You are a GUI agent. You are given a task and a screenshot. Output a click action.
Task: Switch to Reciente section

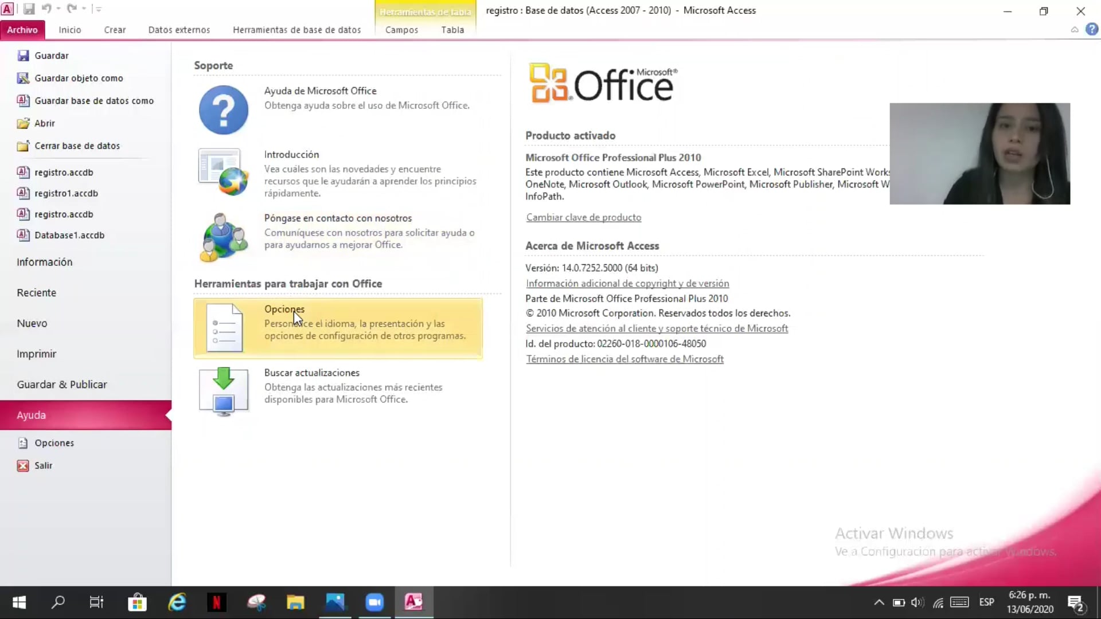[x=37, y=293]
